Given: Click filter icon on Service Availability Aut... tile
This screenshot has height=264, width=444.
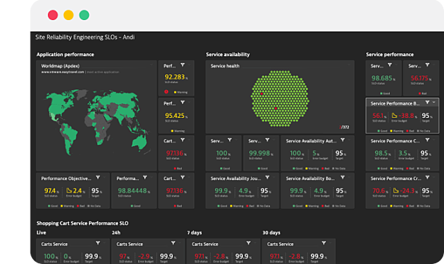Looking at the screenshot, I should pos(343,140).
